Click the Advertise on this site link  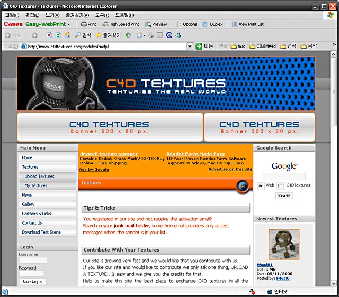tap(230, 169)
